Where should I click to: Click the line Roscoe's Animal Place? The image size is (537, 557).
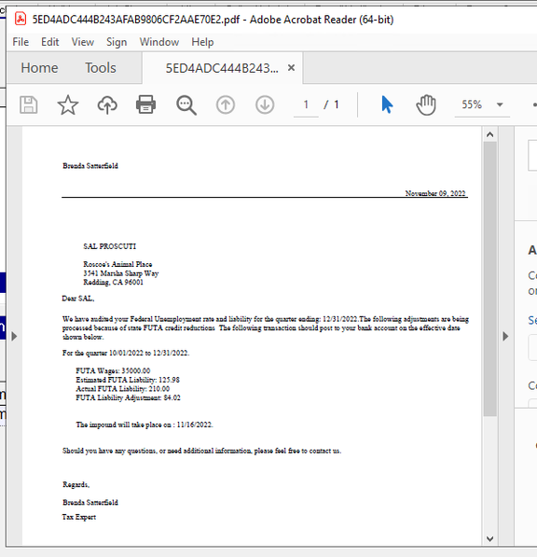pos(117,264)
